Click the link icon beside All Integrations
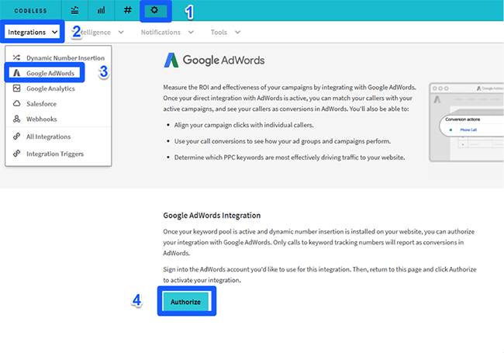The height and width of the screenshot is (353, 504). pos(16,137)
